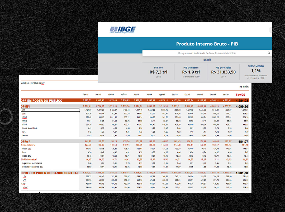Image resolution: width=285 pixels, height=212 pixels.
Task: Open the 'PIB trimestre' R$ 1,9 tri card
Action: 191,72
